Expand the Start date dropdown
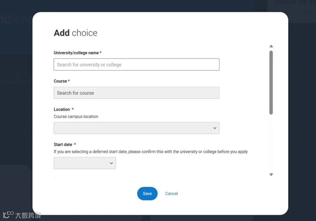The width and height of the screenshot is (316, 221). coord(85,163)
